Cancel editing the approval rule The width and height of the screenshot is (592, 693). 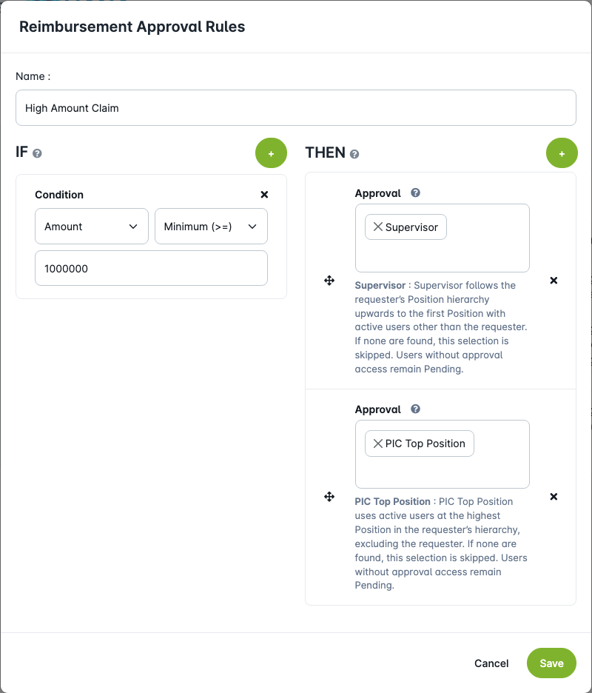pos(491,663)
